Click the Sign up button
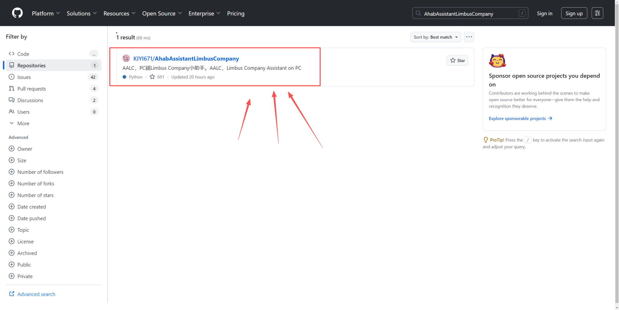619x310 pixels. tap(574, 13)
